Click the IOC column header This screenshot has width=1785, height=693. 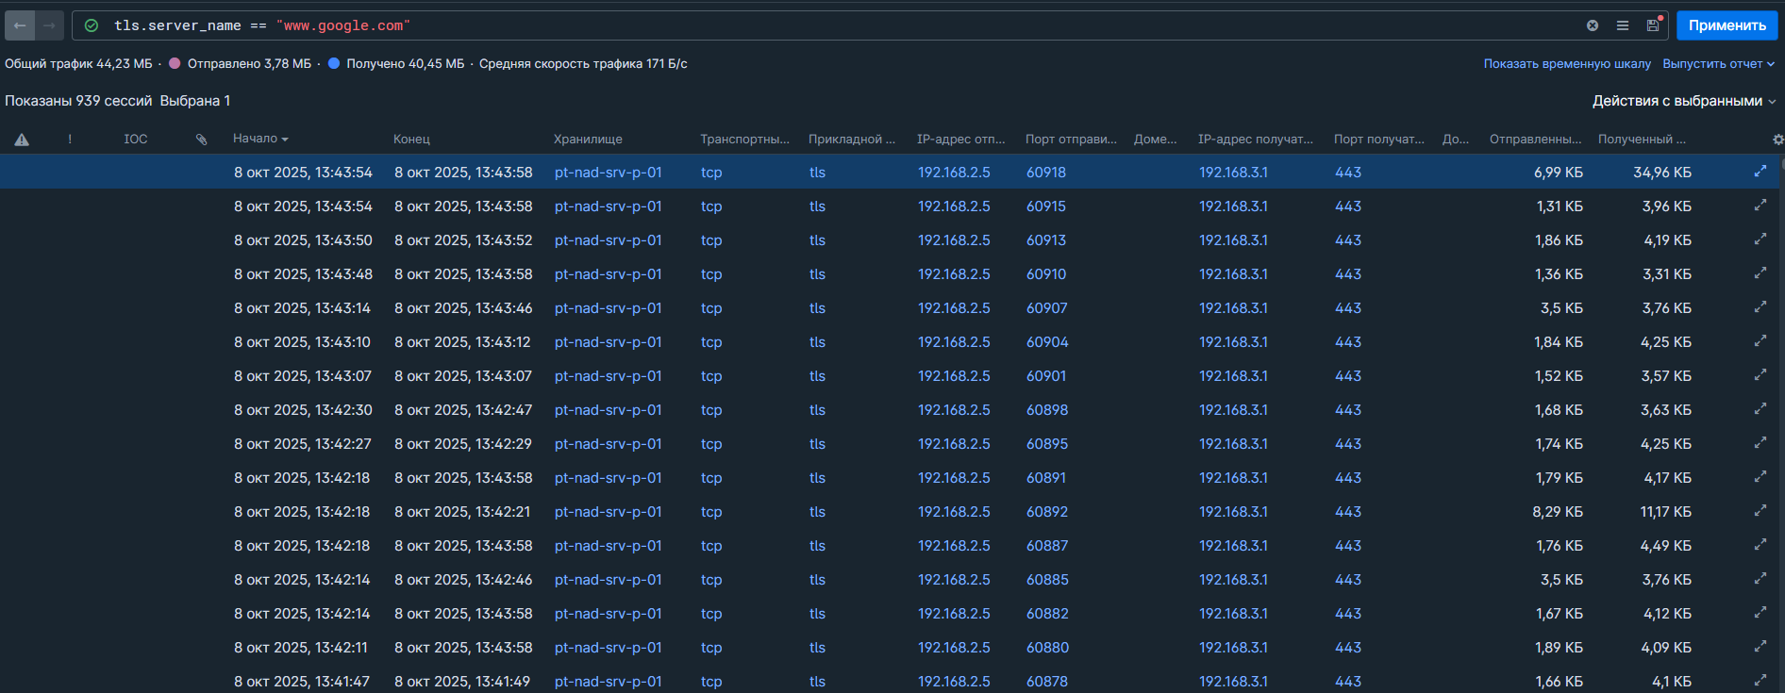(136, 139)
